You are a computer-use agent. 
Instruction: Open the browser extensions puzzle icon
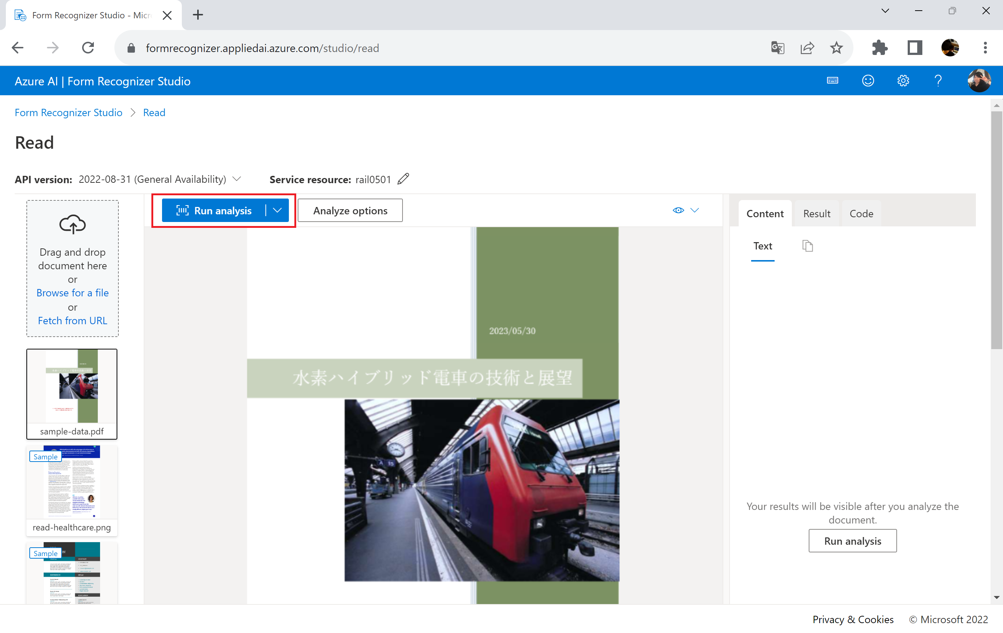point(880,48)
